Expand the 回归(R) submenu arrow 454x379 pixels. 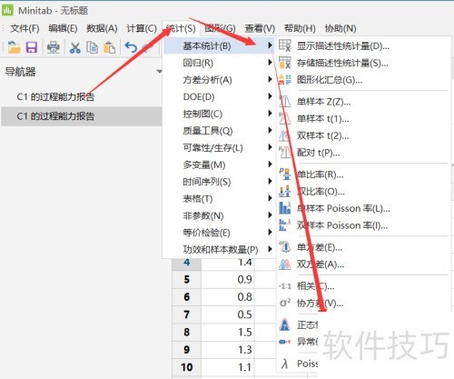[270, 63]
